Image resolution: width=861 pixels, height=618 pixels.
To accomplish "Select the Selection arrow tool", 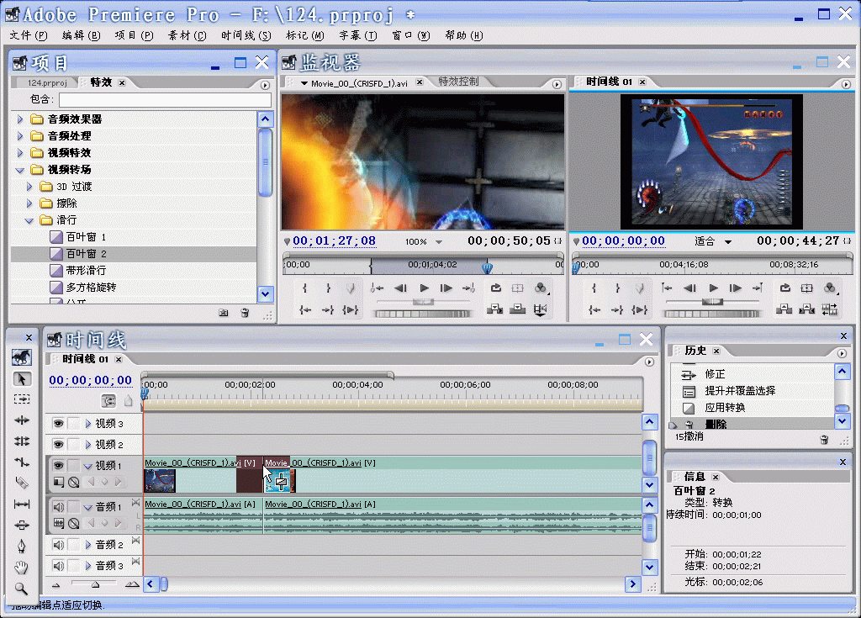I will pyautogui.click(x=21, y=379).
